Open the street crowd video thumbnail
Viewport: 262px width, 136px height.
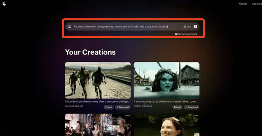(x=98, y=125)
